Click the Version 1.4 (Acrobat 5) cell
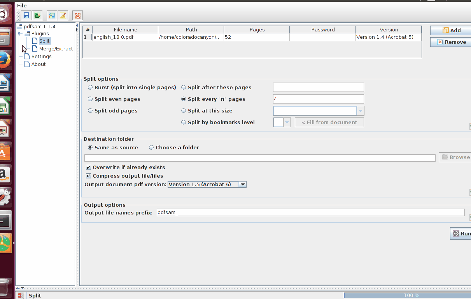471x299 pixels. point(389,37)
